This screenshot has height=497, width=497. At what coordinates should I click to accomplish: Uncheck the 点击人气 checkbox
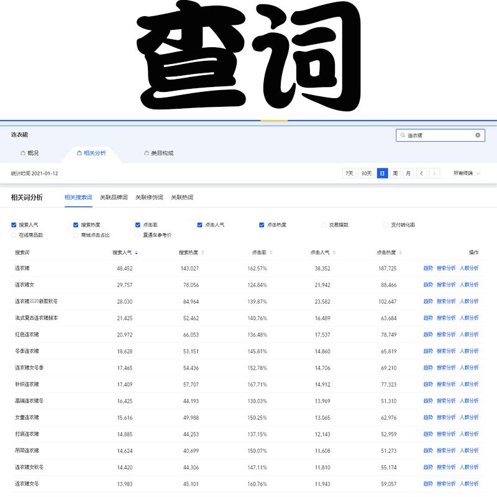click(199, 225)
